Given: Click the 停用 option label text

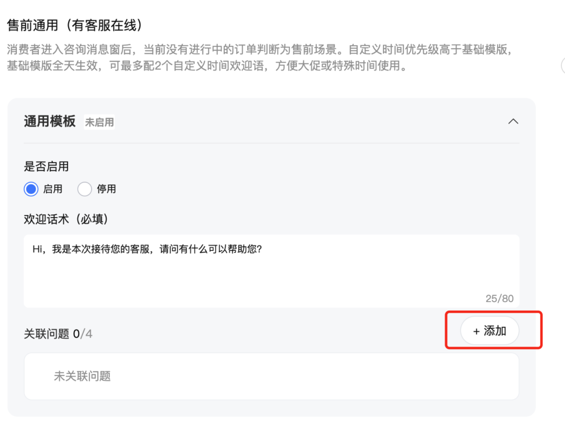Looking at the screenshot, I should (x=106, y=189).
